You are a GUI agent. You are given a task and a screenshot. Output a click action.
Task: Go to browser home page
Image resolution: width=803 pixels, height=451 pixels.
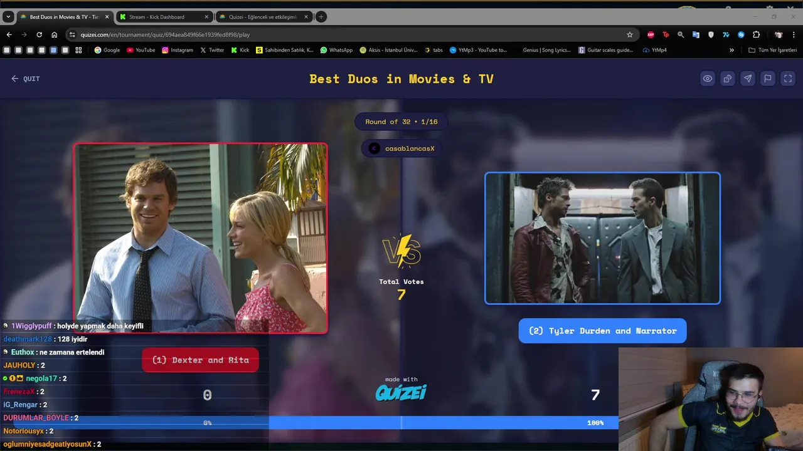click(54, 34)
